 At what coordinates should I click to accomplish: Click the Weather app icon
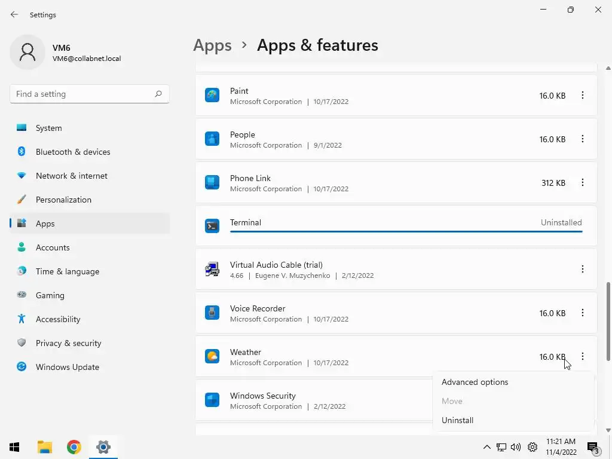(212, 357)
